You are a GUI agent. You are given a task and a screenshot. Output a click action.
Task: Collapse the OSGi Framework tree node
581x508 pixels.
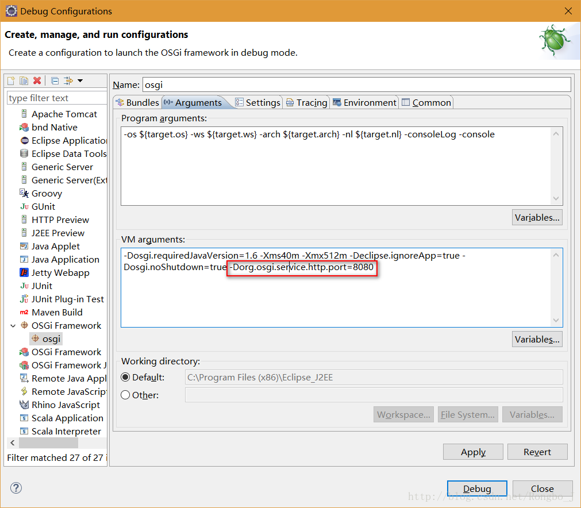click(13, 326)
